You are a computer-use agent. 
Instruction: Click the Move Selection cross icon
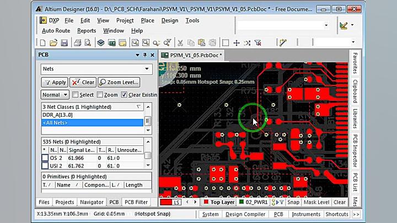click(x=237, y=43)
